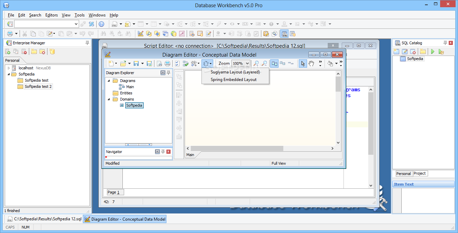The image size is (458, 233).
Task: Switch to Softpedia 12.sql window tab
Action: click(44, 219)
